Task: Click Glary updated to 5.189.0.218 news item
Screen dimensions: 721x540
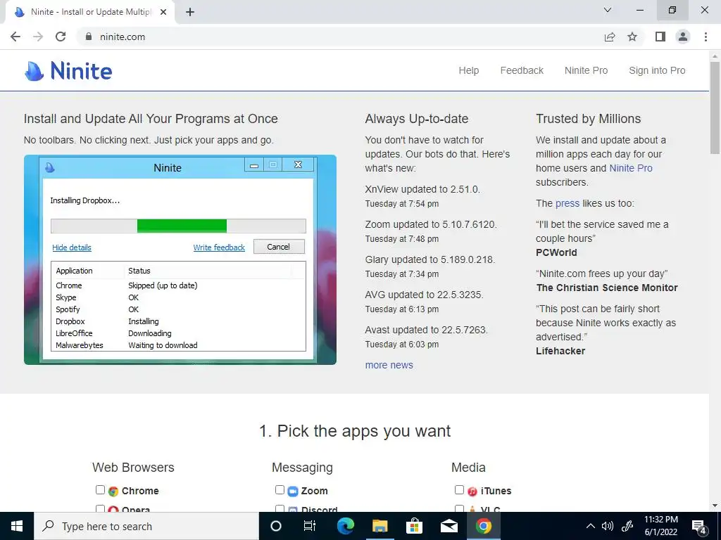Action: click(x=430, y=259)
